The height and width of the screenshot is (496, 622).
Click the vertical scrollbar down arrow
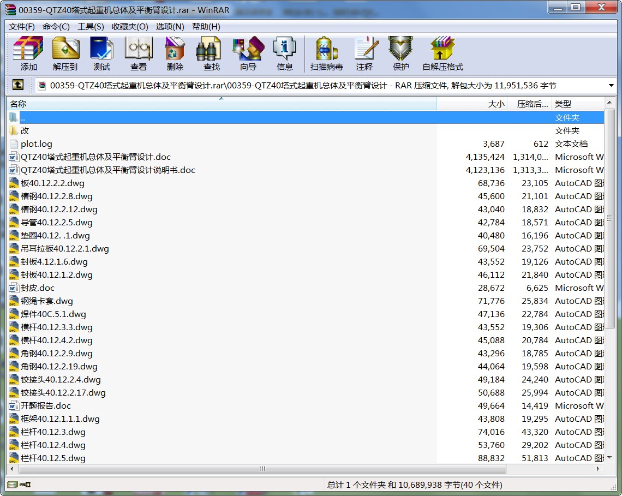coord(610,457)
